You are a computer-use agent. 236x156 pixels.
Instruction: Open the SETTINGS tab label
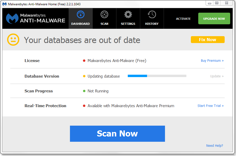128,24
